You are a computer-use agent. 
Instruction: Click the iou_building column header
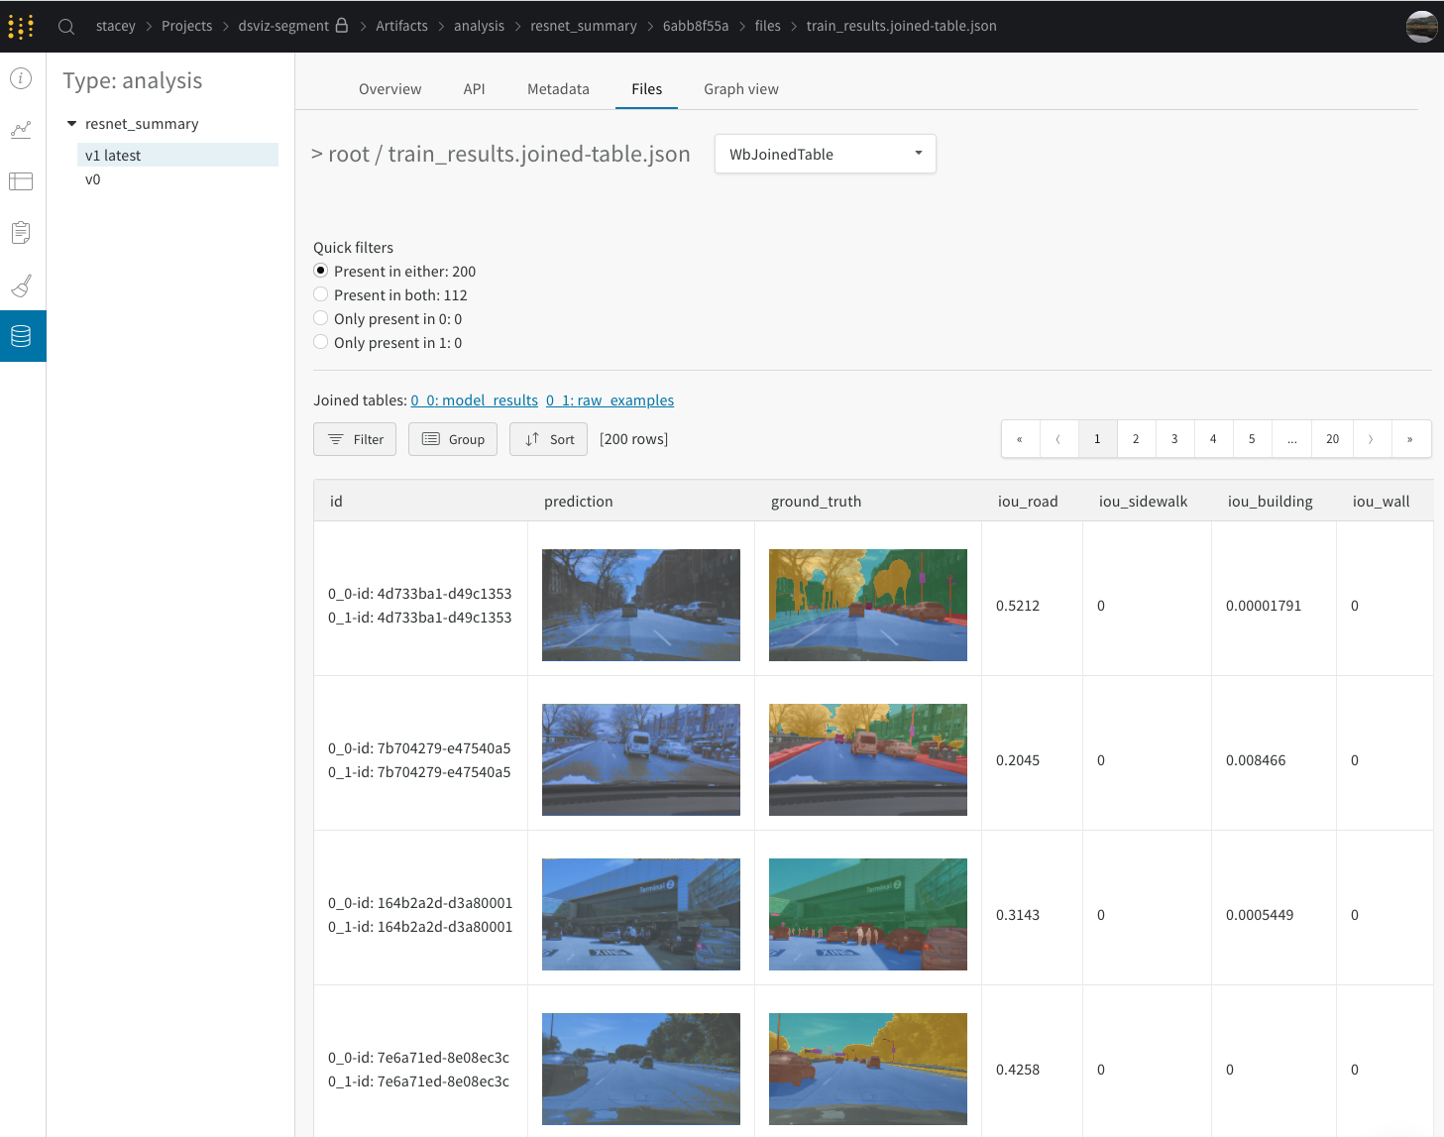click(x=1270, y=502)
